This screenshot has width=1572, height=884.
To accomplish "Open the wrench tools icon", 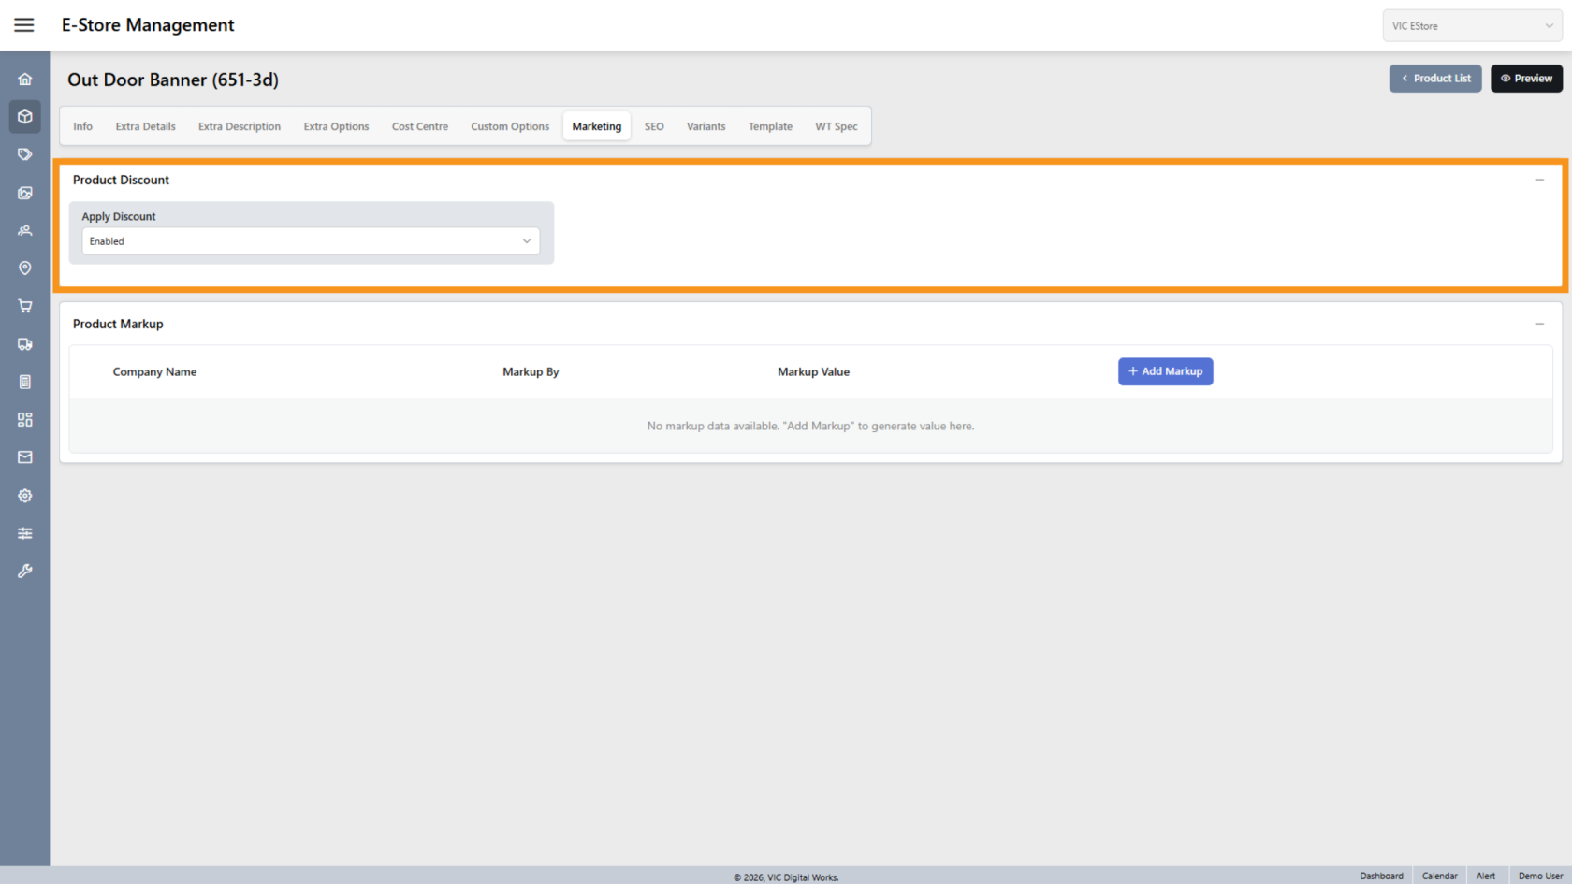I will 25,571.
